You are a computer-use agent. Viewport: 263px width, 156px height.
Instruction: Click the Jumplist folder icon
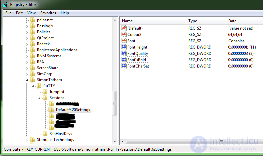(45, 92)
